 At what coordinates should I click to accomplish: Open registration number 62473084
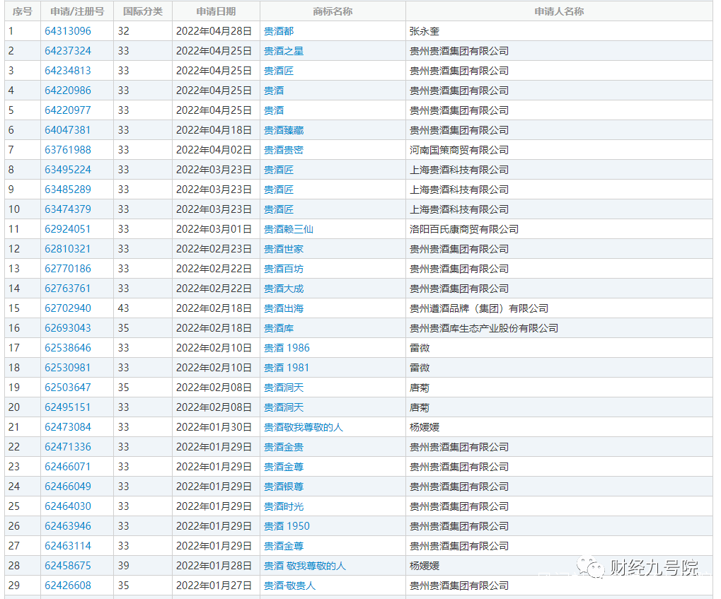(68, 427)
